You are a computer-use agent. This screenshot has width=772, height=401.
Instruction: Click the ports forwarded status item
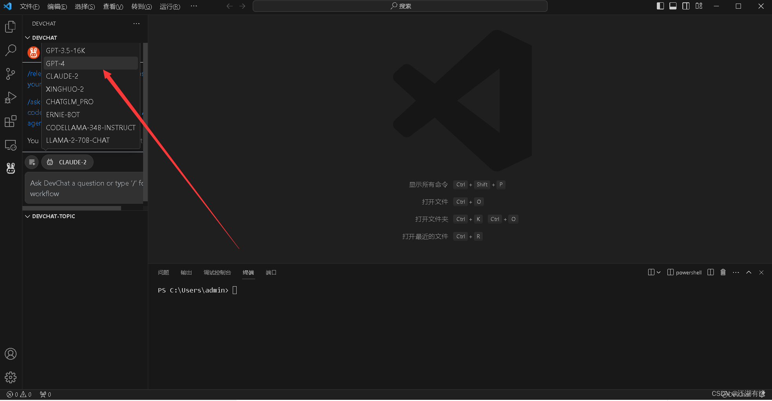pos(46,394)
